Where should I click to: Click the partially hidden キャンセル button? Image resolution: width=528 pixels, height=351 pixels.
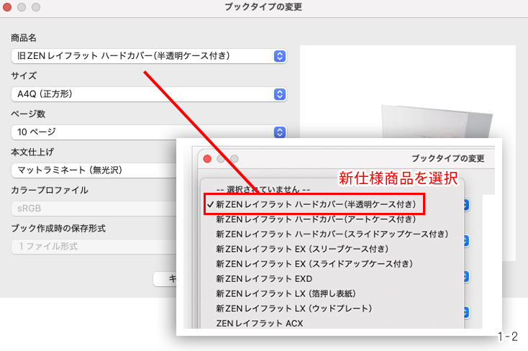point(165,279)
